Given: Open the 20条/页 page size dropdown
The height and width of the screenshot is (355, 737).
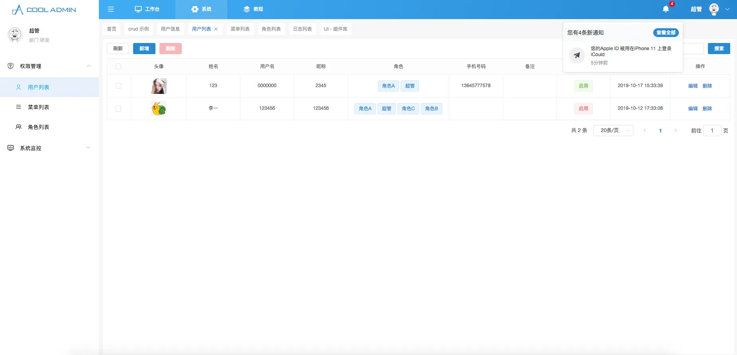Looking at the screenshot, I should pyautogui.click(x=613, y=131).
